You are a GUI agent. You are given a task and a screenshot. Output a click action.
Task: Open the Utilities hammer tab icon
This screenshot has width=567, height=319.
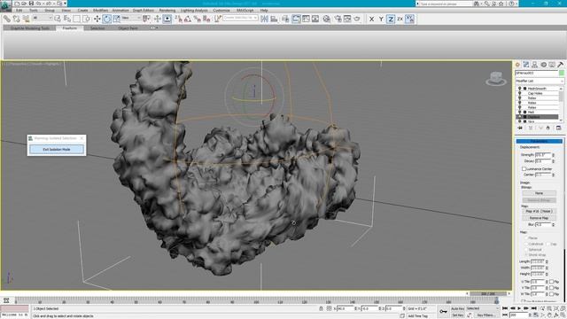coord(561,65)
